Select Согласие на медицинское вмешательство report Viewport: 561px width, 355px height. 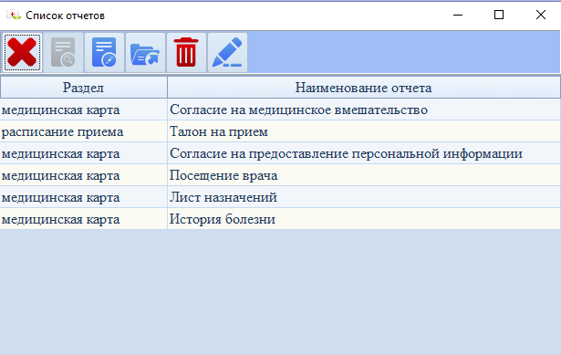(363, 110)
